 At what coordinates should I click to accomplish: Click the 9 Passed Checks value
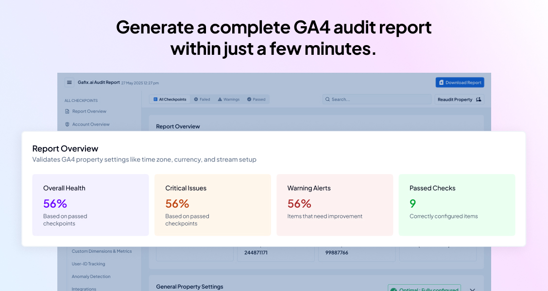[x=413, y=203]
